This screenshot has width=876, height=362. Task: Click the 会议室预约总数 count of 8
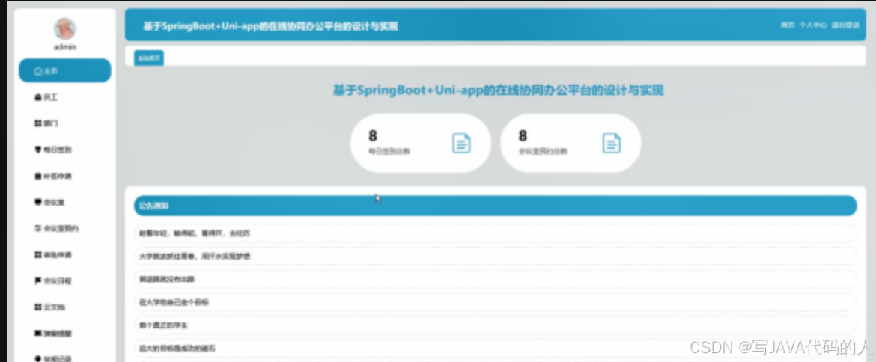[523, 135]
